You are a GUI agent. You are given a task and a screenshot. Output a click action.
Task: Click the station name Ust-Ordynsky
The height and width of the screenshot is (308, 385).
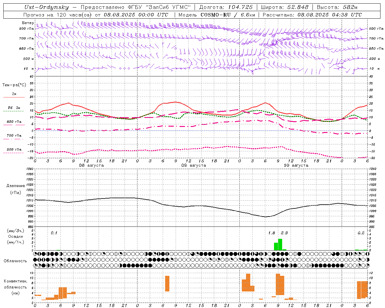click(x=47, y=7)
